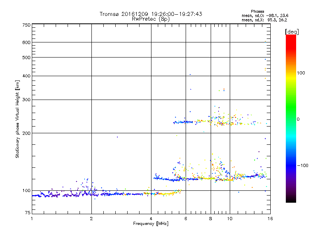Click the orange point at 600 km near 16 MHz
The image size is (318, 238).
pyautogui.click(x=265, y=42)
